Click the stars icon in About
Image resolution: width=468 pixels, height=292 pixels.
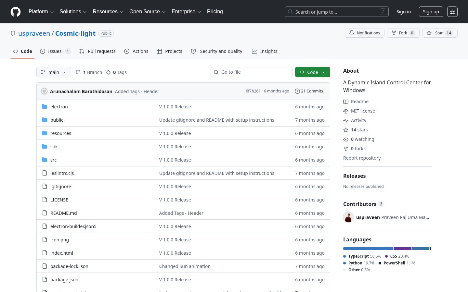[x=346, y=130]
